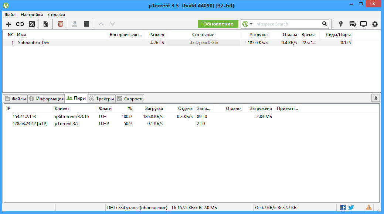Sort by № column header
Viewport: 384px width, 214px height.
point(9,35)
